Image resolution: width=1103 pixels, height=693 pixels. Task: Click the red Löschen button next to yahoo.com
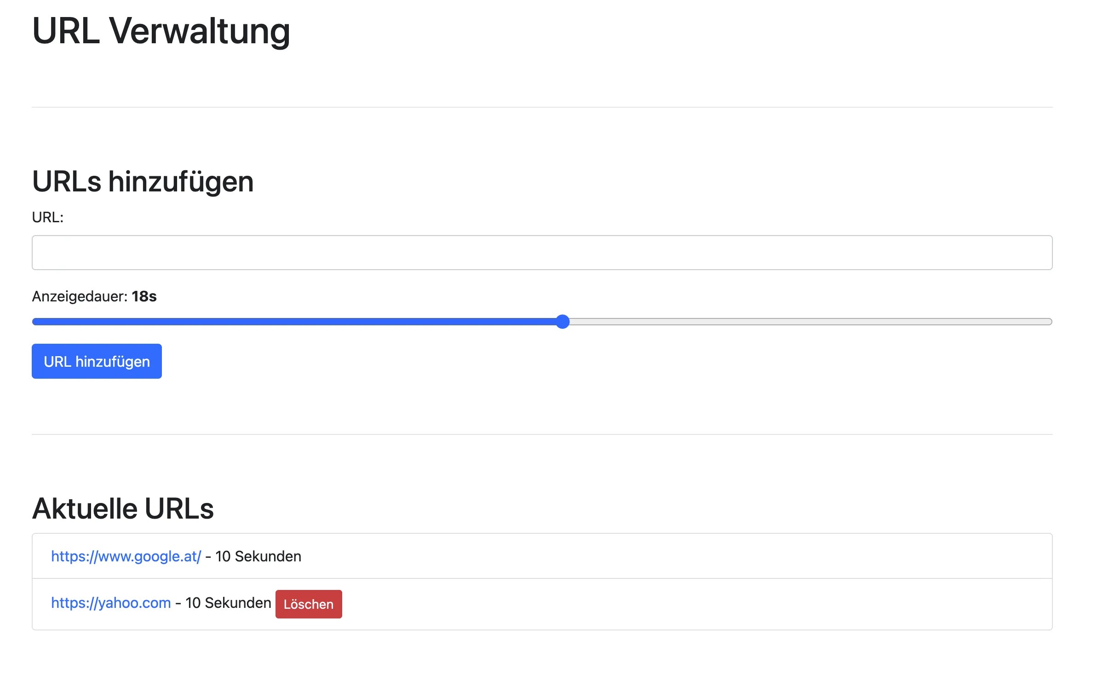coord(308,604)
